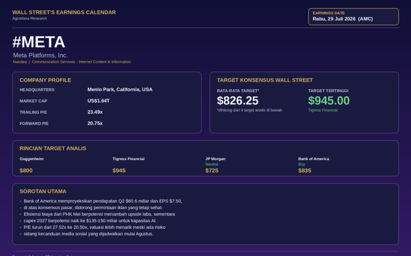Click the Communication Services sector label
Image resolution: width=411 pixels, height=256 pixels.
click(81, 62)
